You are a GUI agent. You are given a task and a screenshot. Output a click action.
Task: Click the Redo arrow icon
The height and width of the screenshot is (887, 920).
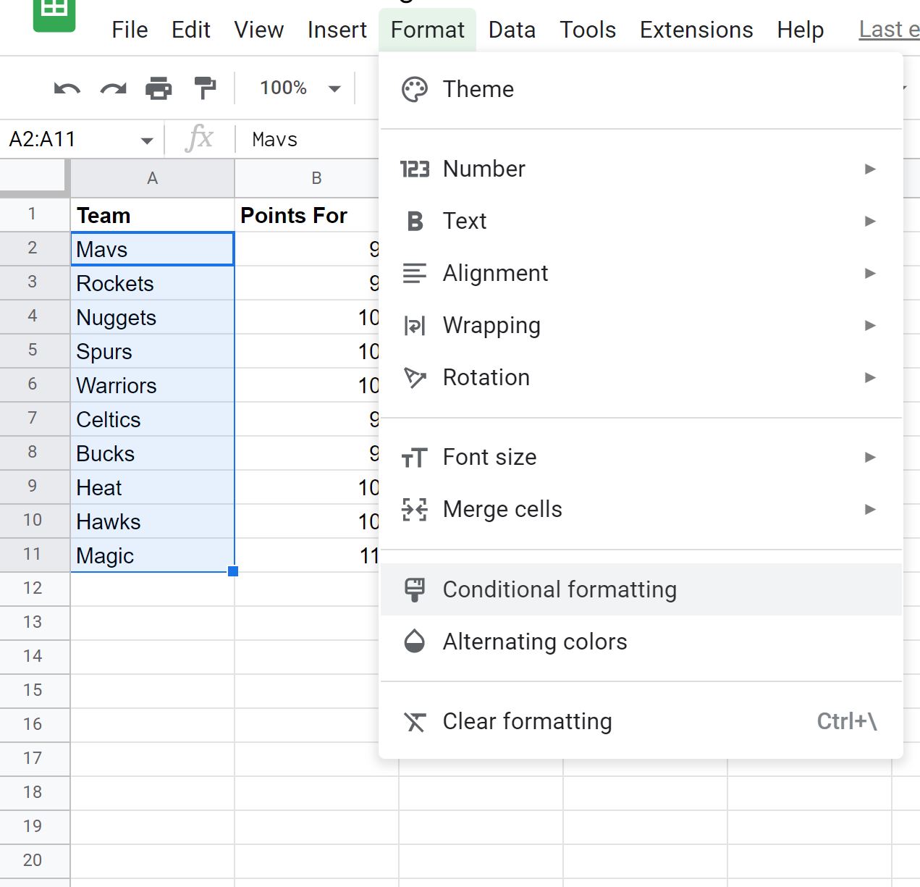pos(113,89)
